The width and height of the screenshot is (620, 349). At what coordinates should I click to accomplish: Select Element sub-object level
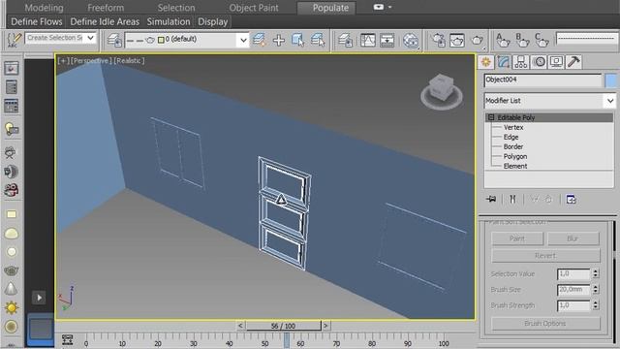(x=515, y=166)
